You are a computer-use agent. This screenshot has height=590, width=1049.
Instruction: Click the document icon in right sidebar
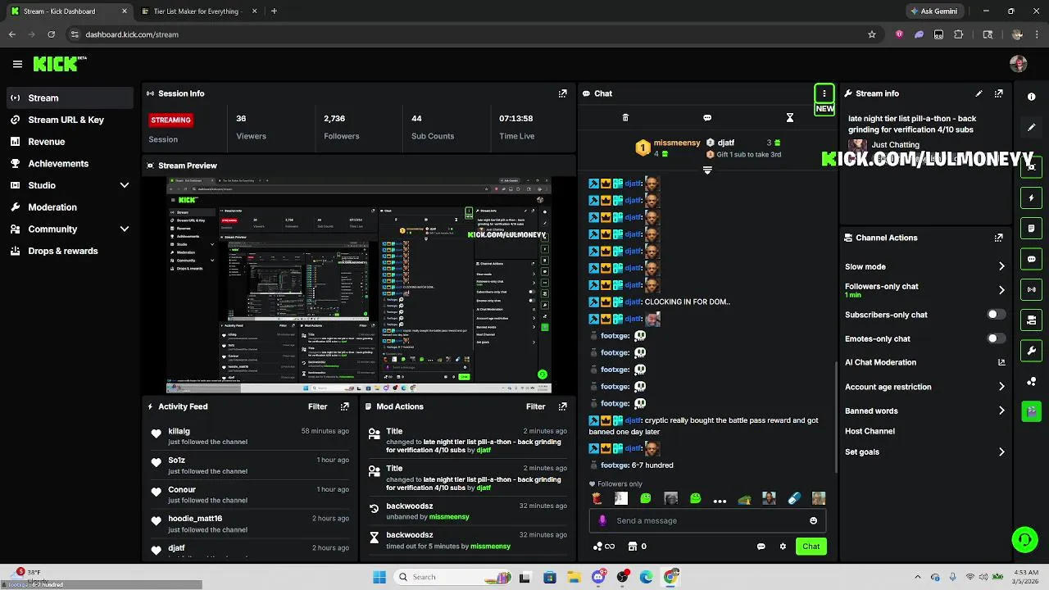[1032, 228]
